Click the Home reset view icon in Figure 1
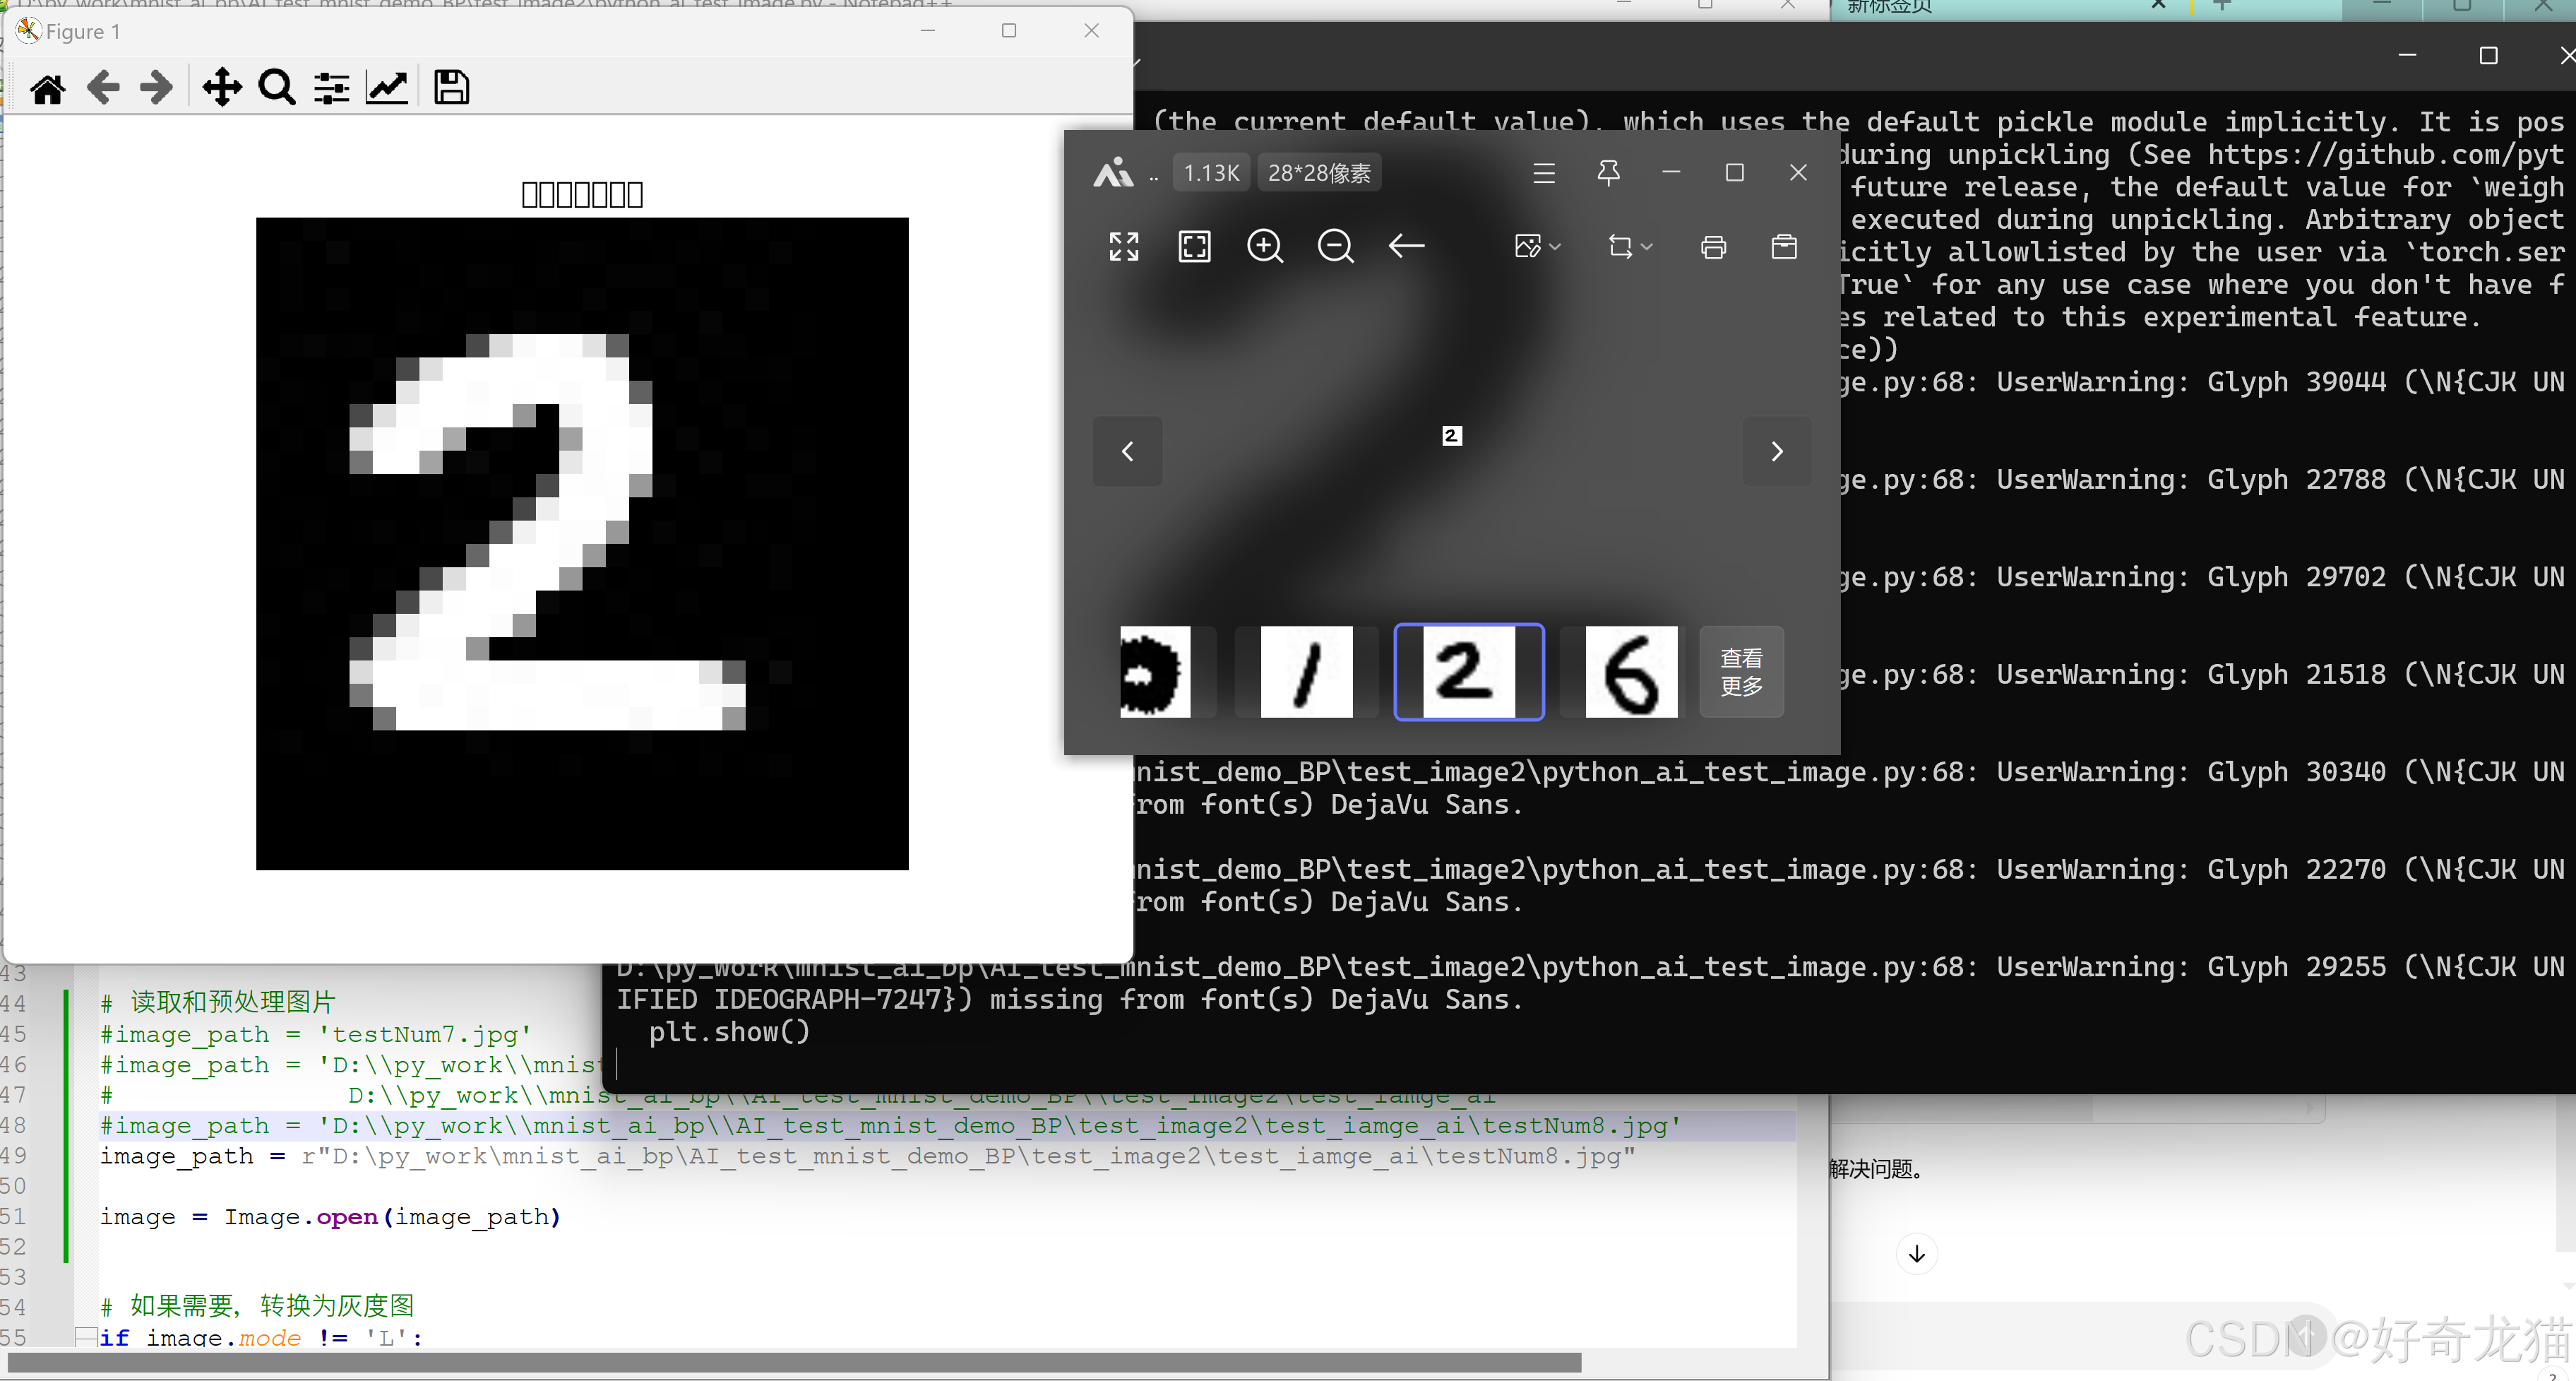 pyautogui.click(x=47, y=88)
